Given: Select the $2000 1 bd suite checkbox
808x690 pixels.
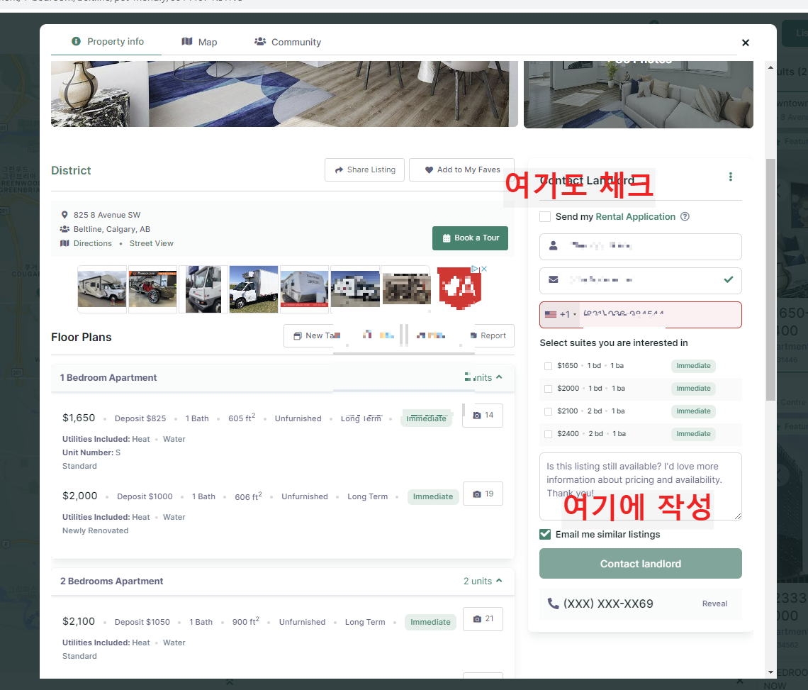Looking at the screenshot, I should click(549, 389).
